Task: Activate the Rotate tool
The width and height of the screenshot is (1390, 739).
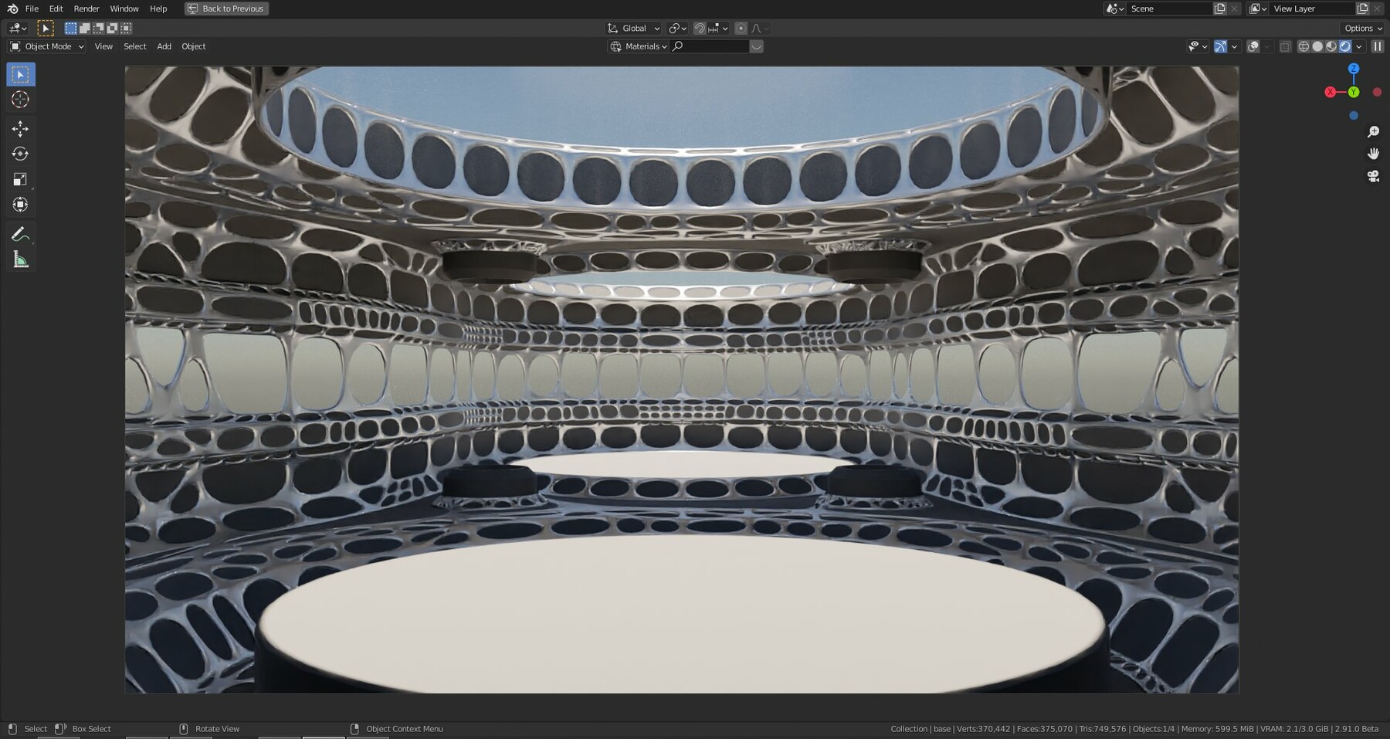Action: (x=21, y=154)
